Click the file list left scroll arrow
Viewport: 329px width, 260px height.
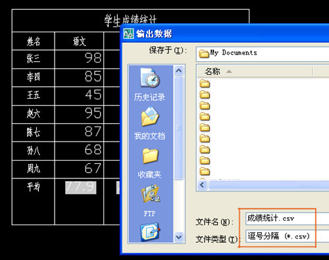[x=202, y=185]
